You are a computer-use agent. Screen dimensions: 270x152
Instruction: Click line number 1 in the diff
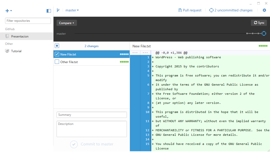148,57
